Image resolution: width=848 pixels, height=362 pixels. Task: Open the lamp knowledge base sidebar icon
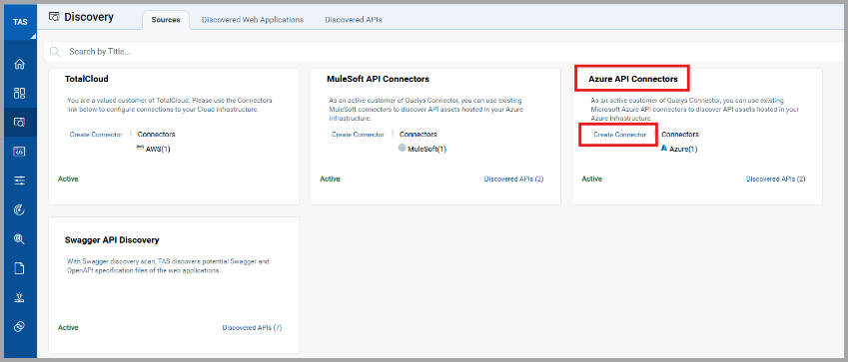(x=19, y=298)
